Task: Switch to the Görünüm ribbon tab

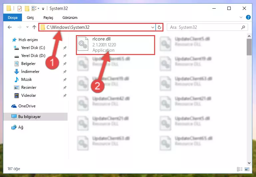Action: (70, 18)
